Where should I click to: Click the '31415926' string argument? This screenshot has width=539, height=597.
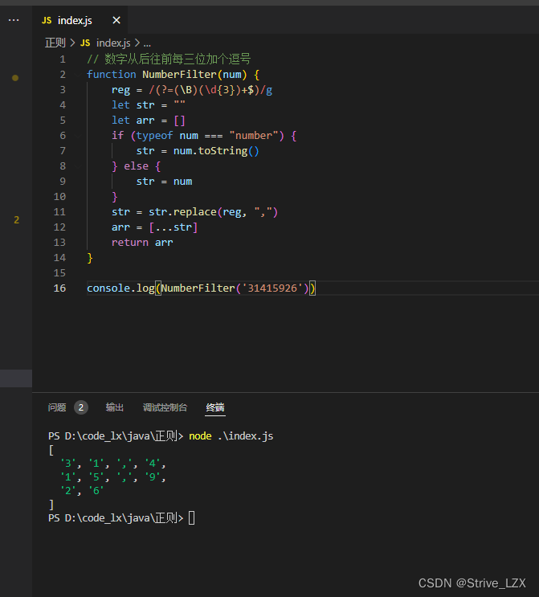(272, 288)
